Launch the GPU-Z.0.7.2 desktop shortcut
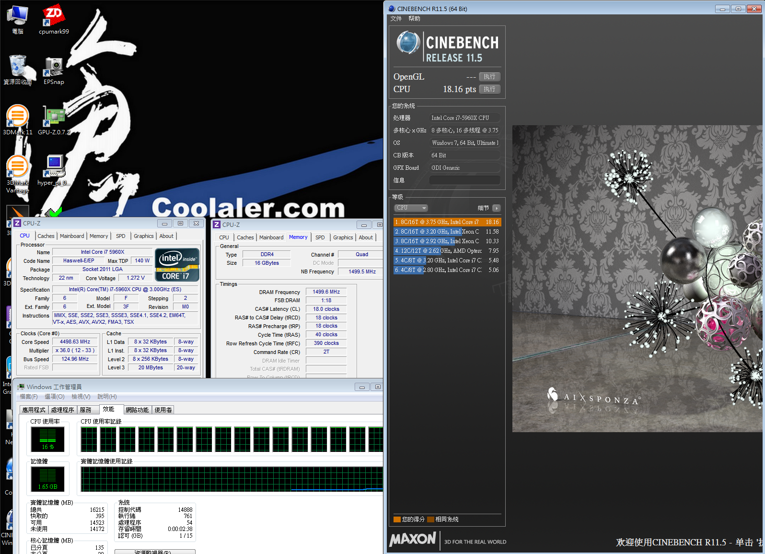 click(x=54, y=120)
